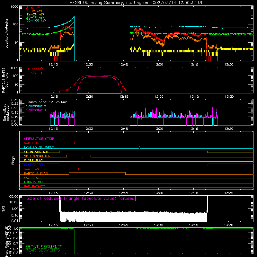Click the 'NON SOLAR EVENT' flag label
The height and width of the screenshot is (257, 257).
pyautogui.click(x=39, y=147)
